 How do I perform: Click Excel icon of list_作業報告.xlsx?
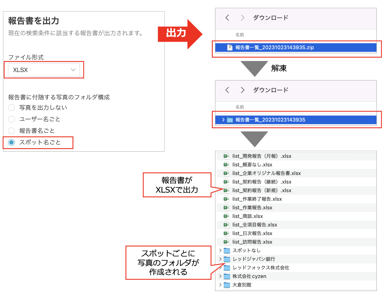(x=226, y=207)
